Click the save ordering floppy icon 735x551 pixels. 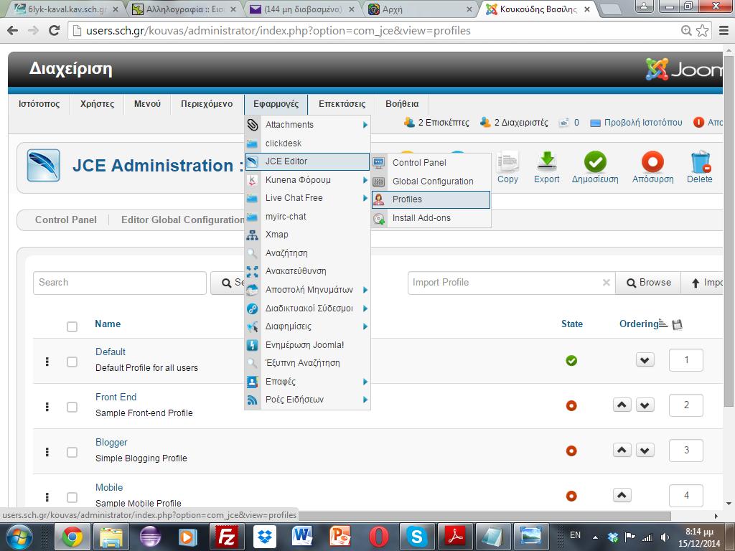click(x=677, y=324)
